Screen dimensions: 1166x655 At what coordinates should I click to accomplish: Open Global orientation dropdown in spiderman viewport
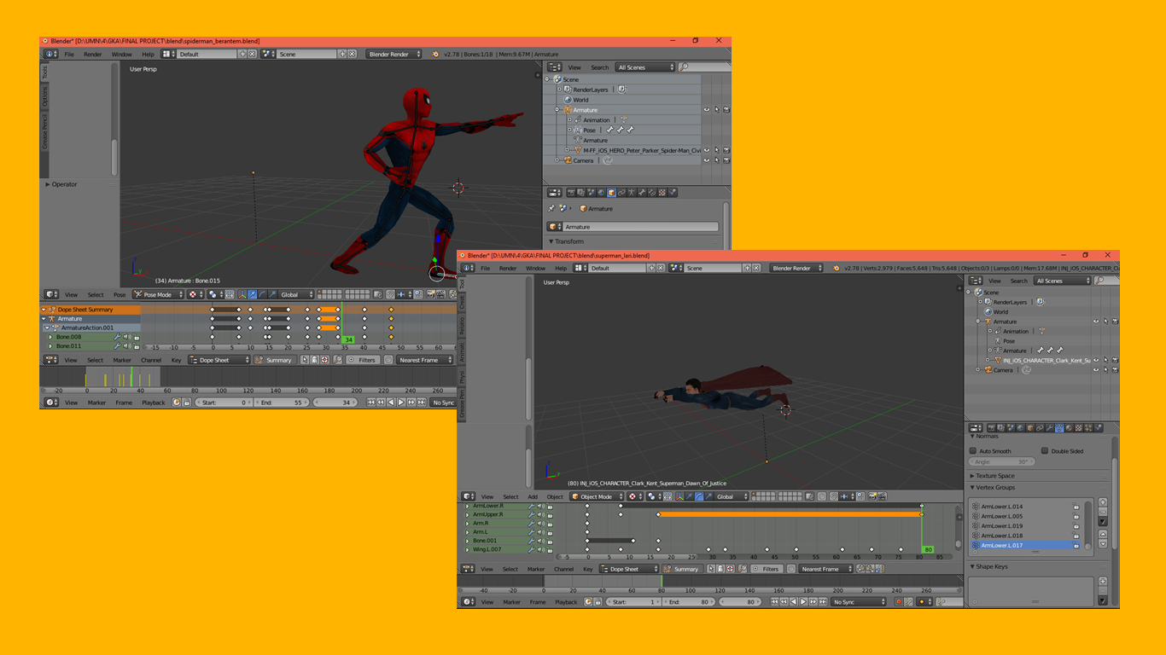[x=296, y=294]
